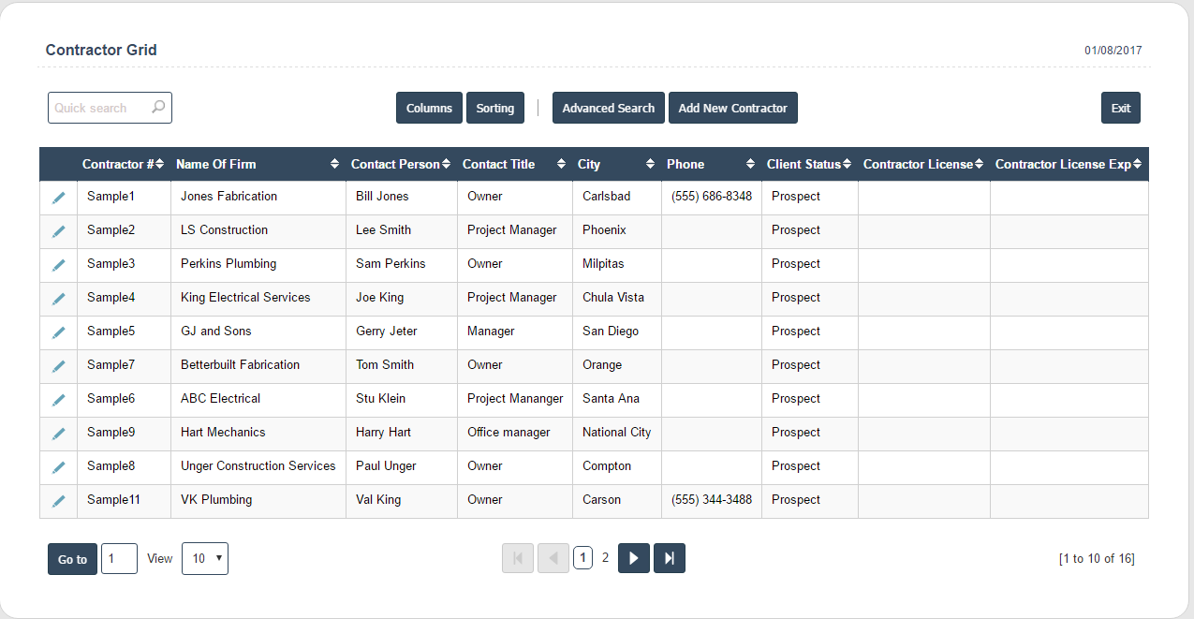Jump to last page arrow button
1194x619 pixels.
(669, 558)
